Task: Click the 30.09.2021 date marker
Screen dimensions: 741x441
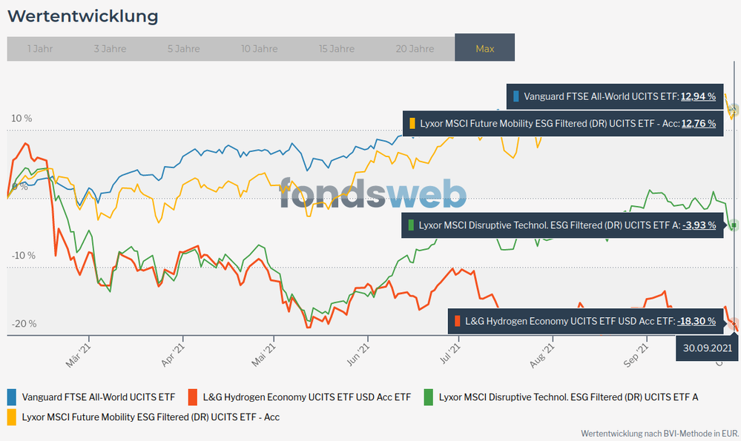Action: [708, 347]
